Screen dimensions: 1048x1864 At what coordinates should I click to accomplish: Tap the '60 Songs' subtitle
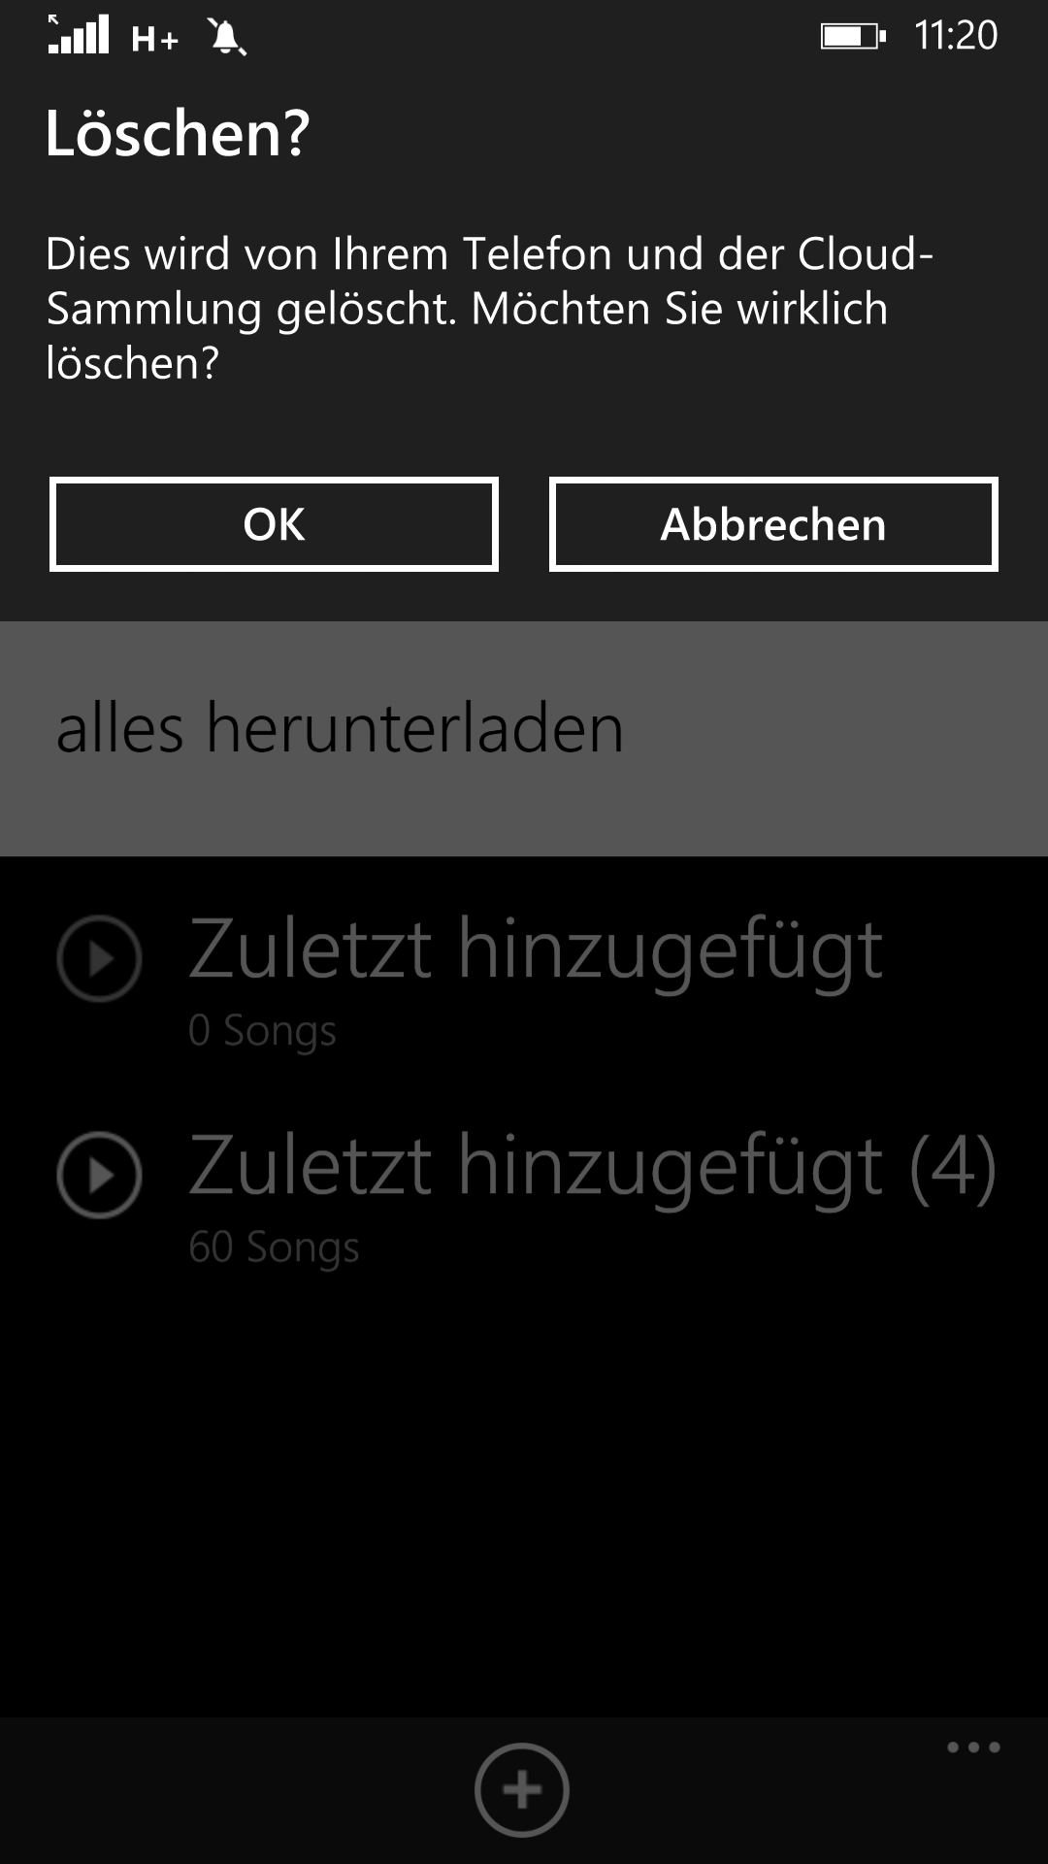point(274,1247)
